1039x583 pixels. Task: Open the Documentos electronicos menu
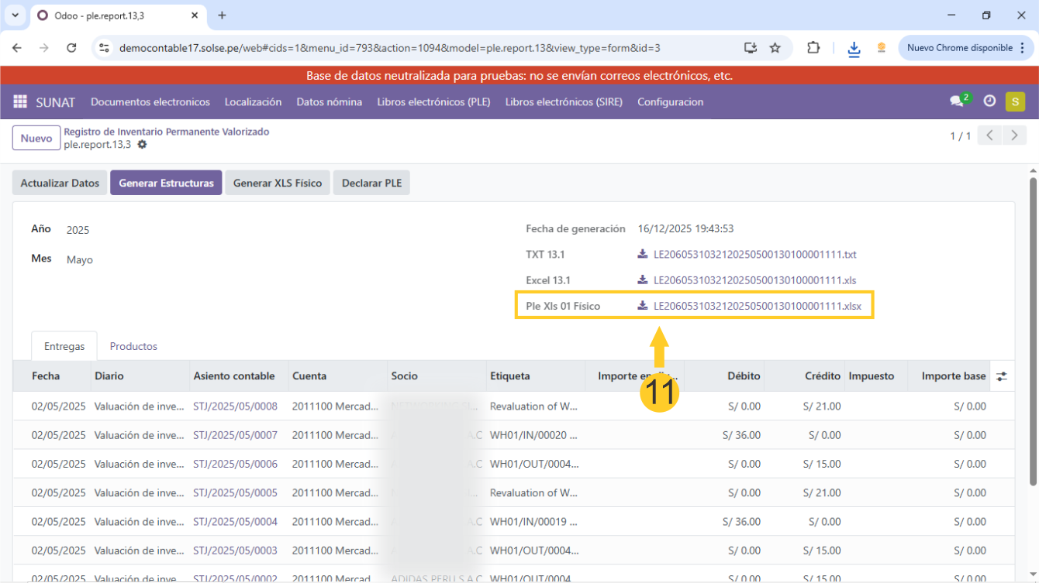click(x=150, y=102)
